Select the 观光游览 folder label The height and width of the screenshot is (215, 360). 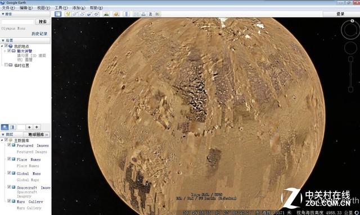pyautogui.click(x=24, y=51)
